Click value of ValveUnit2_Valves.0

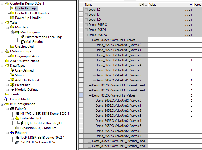click(171, 101)
